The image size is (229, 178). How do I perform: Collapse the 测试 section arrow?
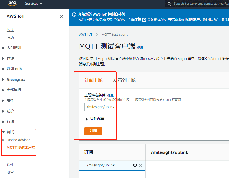click(x=3, y=132)
